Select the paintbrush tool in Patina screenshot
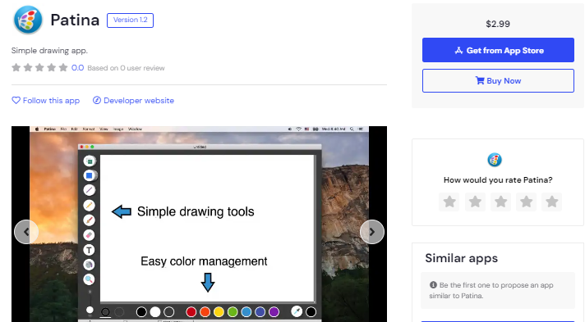The image size is (585, 322). coord(90,220)
